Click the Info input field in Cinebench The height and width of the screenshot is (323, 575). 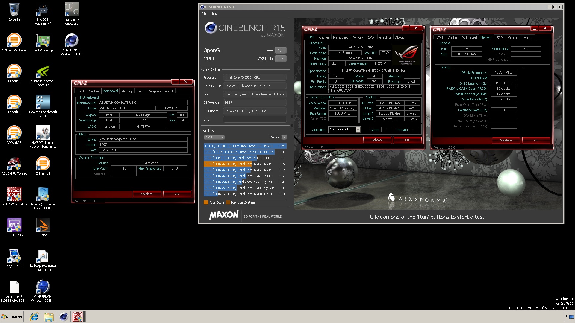click(x=255, y=119)
